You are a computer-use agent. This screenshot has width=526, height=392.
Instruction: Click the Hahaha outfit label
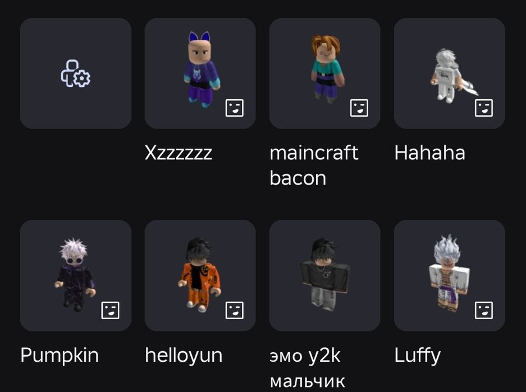point(429,153)
